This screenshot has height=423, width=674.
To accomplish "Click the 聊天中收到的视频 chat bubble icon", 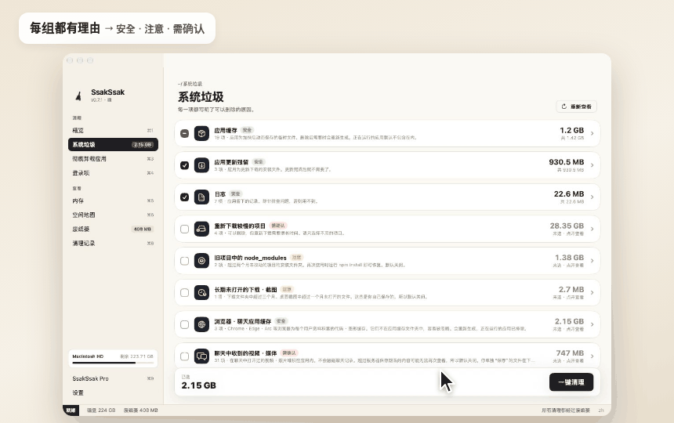I will 201,356.
